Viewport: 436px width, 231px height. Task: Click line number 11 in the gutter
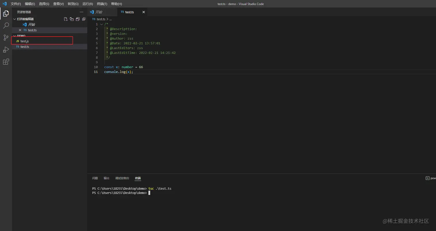[96, 72]
